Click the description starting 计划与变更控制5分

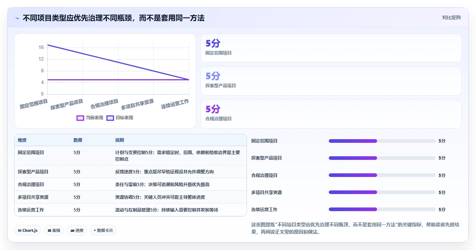click(x=177, y=156)
